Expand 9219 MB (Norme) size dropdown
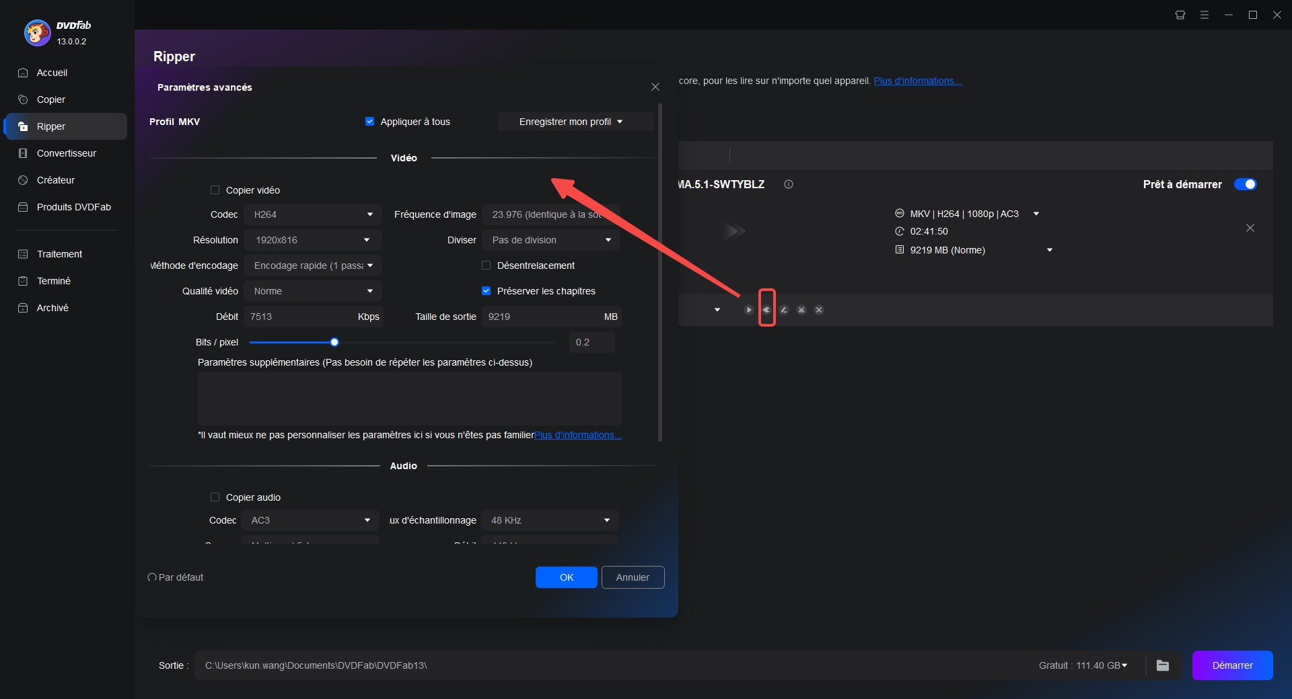1292x699 pixels. pyautogui.click(x=1050, y=250)
